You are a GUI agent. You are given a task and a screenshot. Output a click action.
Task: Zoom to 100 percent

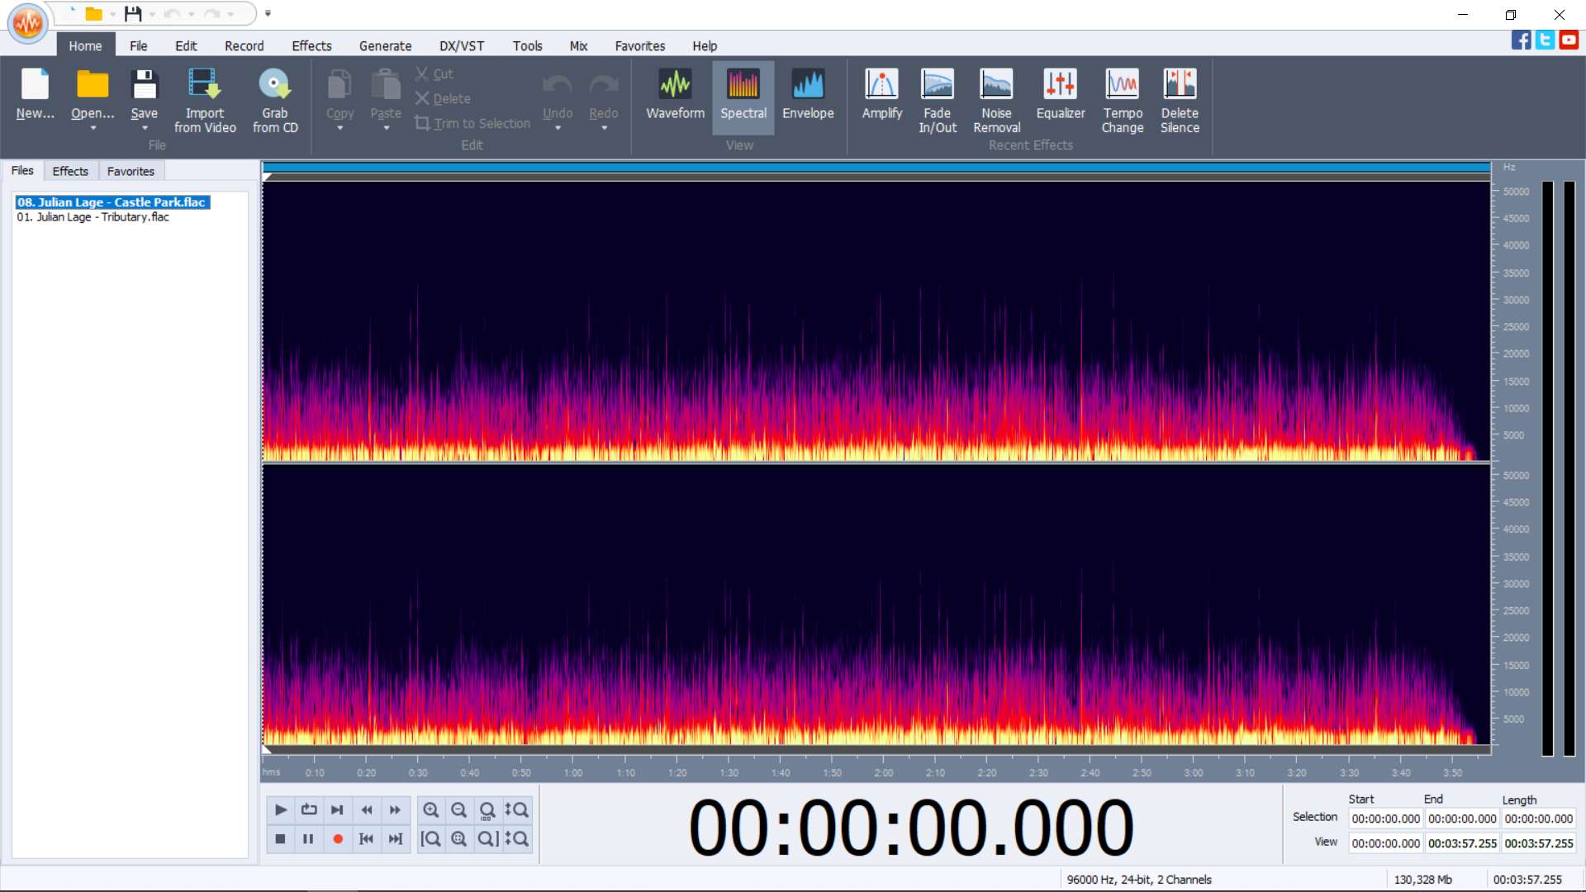pos(487,809)
